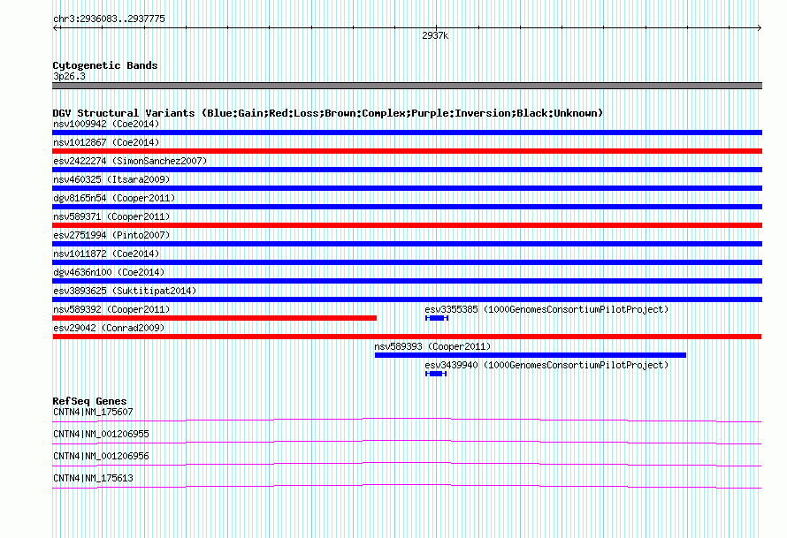
Task: Click the 3p26.3 band label
Action: pos(69,76)
